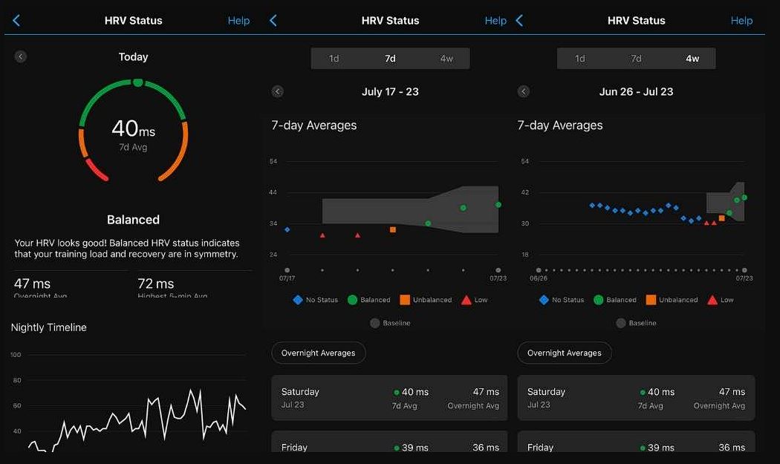This screenshot has width=780, height=464.
Task: Go back from the left HRV Status screen
Action: 16,20
